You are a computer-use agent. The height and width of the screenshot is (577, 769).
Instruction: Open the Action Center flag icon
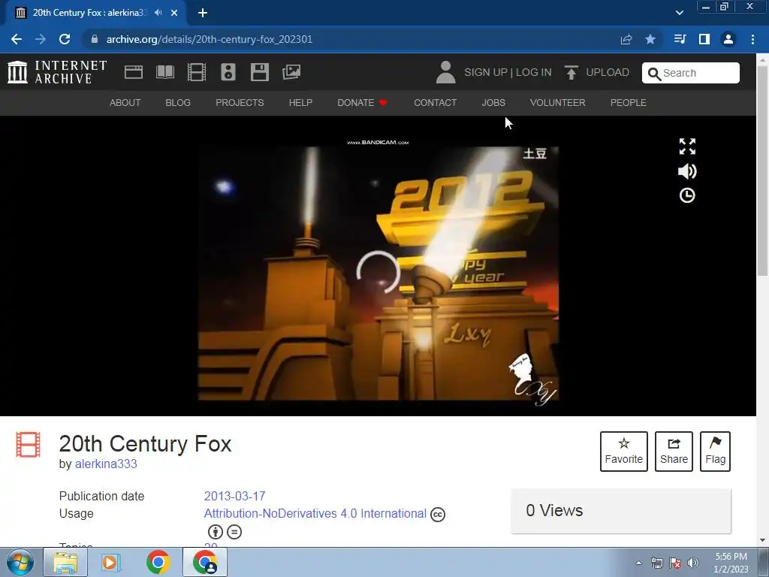(675, 563)
